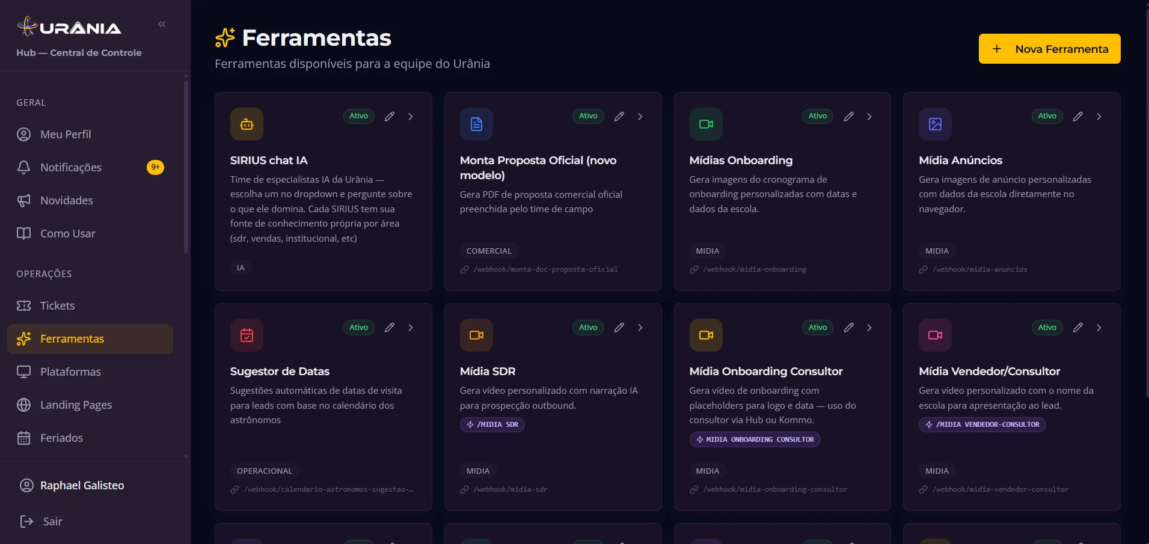1149x544 pixels.
Task: Open Notificações in the sidebar
Action: [90, 167]
